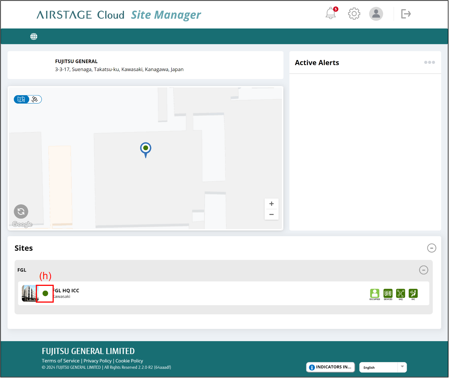Click the INDICATORS IN... button
This screenshot has width=449, height=378.
[x=330, y=367]
